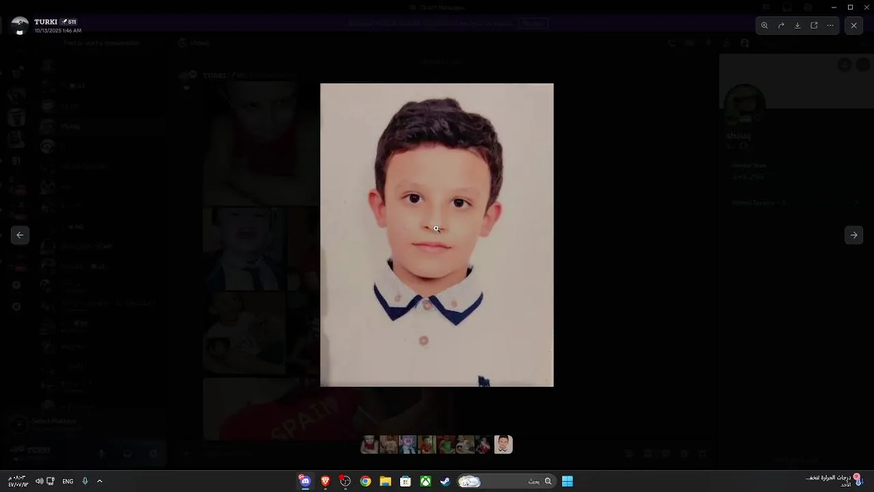Select the second thumbnail in the strip

point(389,445)
